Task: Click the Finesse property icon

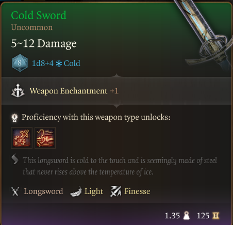Action: tap(115, 191)
